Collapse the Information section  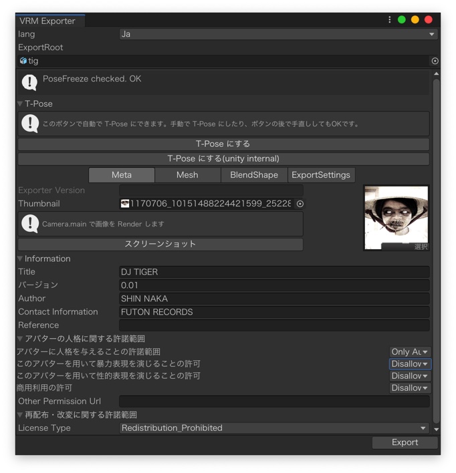click(x=20, y=259)
